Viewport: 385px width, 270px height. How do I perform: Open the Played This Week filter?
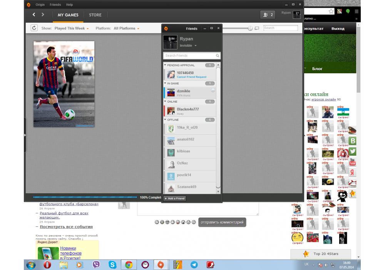tap(72, 29)
